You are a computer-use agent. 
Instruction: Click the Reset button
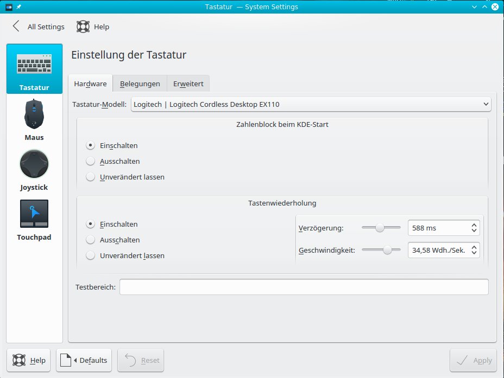141,360
